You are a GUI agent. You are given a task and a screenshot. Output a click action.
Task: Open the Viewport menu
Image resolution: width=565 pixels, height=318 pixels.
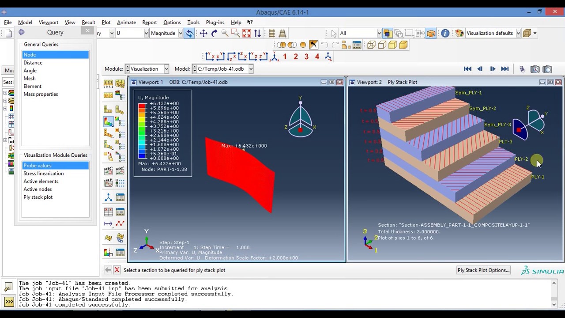point(49,22)
